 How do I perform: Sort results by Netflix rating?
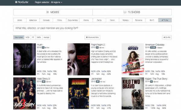click(39, 37)
